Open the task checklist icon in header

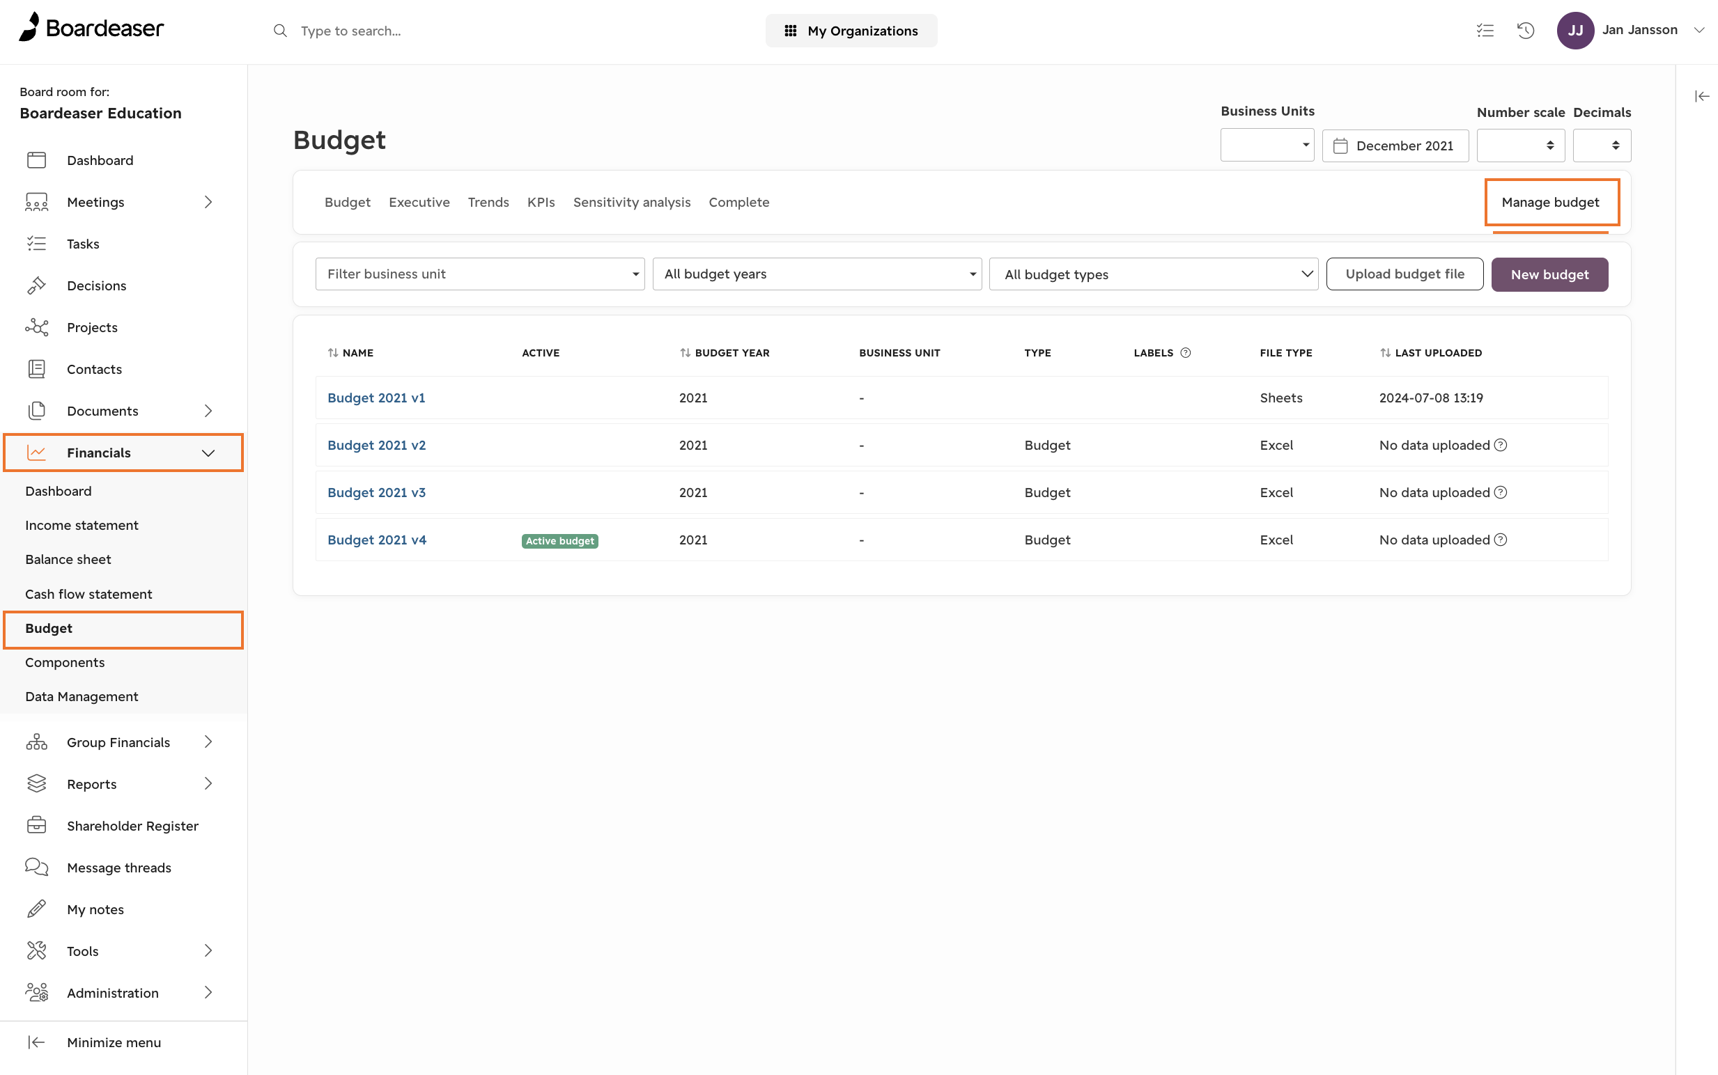[1485, 31]
